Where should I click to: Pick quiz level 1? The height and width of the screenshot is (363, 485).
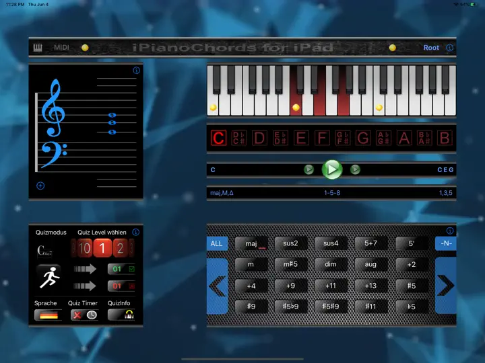pyautogui.click(x=102, y=248)
